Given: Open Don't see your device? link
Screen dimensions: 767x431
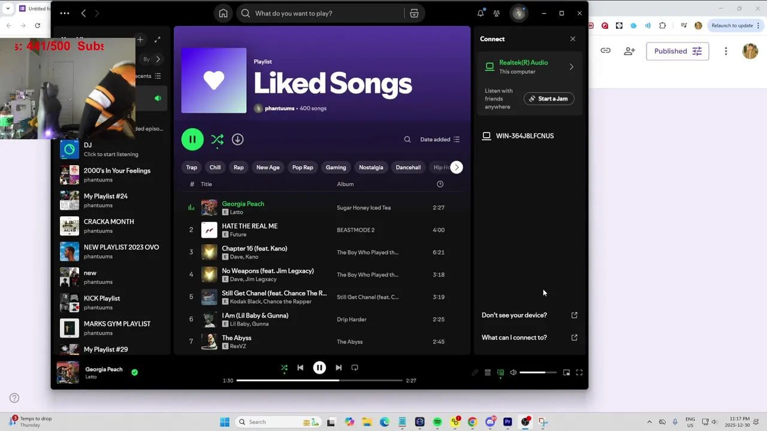Looking at the screenshot, I should (x=529, y=315).
